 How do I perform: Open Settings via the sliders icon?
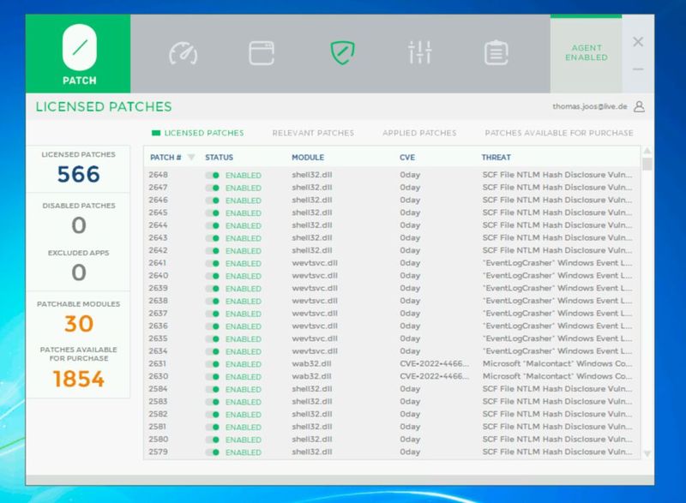point(419,51)
